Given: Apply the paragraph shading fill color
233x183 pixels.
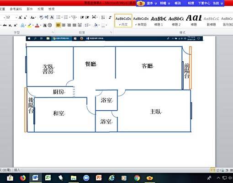Looking at the screenshot, I should point(96,25).
